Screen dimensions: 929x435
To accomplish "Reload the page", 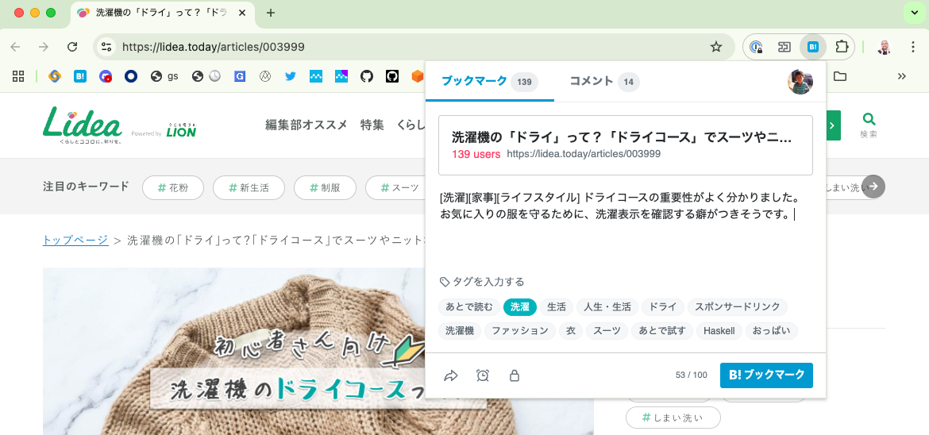I will coord(72,47).
